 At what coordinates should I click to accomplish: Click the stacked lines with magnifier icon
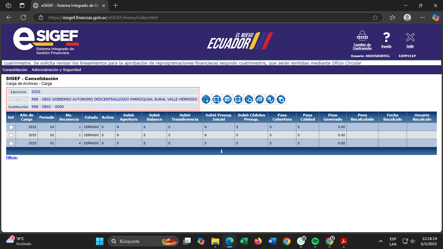click(x=281, y=100)
